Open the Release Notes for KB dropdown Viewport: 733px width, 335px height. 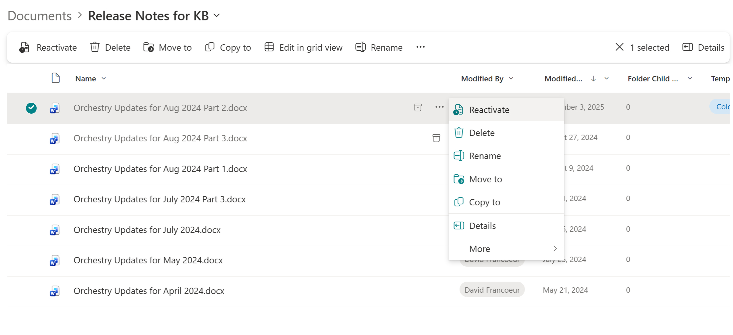[x=217, y=16]
